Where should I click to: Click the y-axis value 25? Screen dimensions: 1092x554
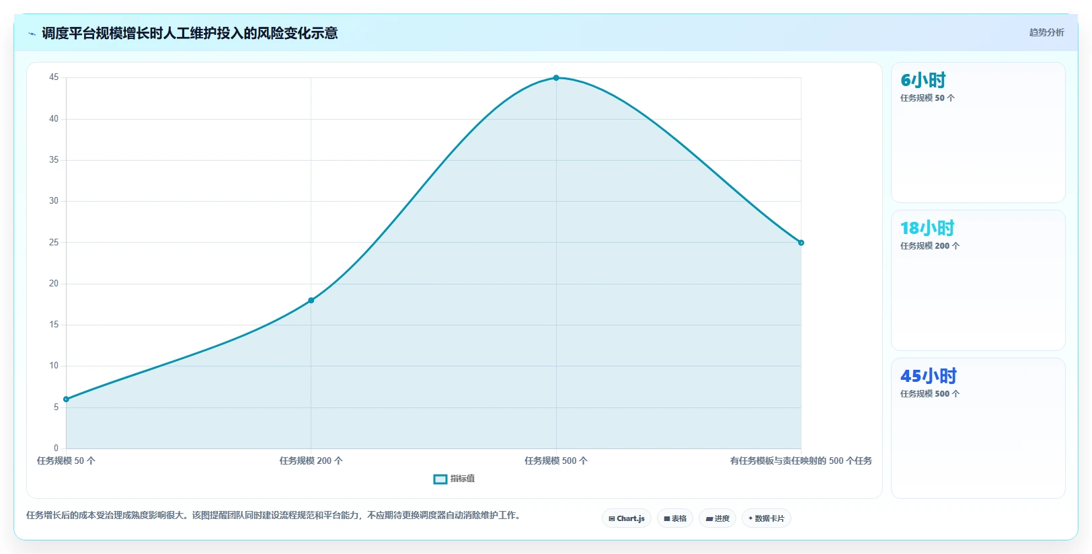pos(54,243)
